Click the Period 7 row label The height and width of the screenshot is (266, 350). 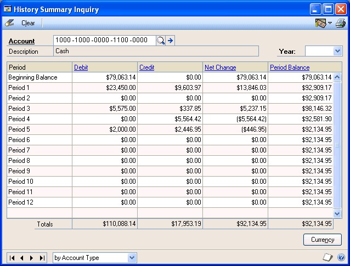pos(19,150)
